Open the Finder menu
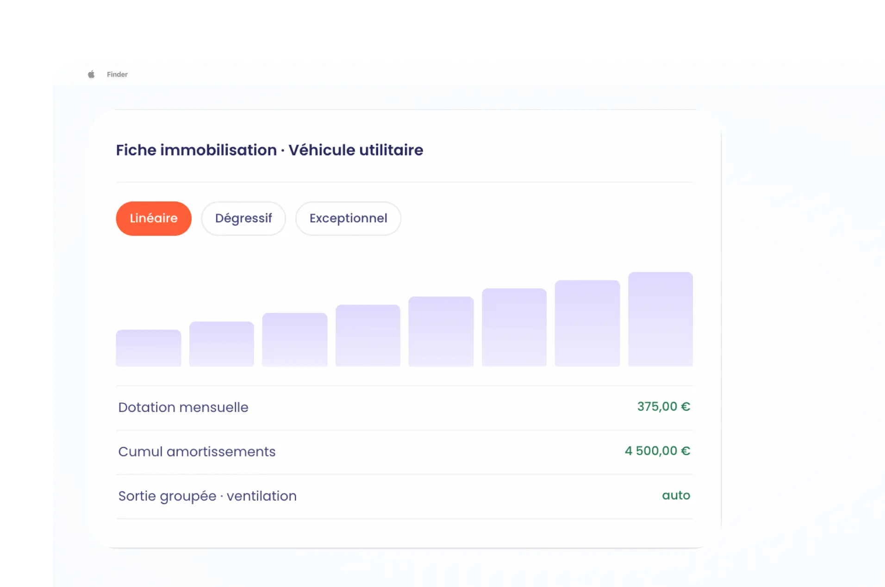Image resolution: width=885 pixels, height=587 pixels. click(x=117, y=74)
